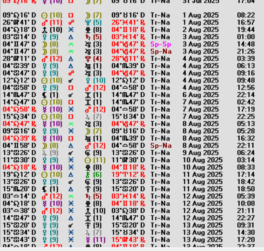Click the red square glyph in the 16:32 row
The image size is (264, 251).
pyautogui.click(x=71, y=139)
